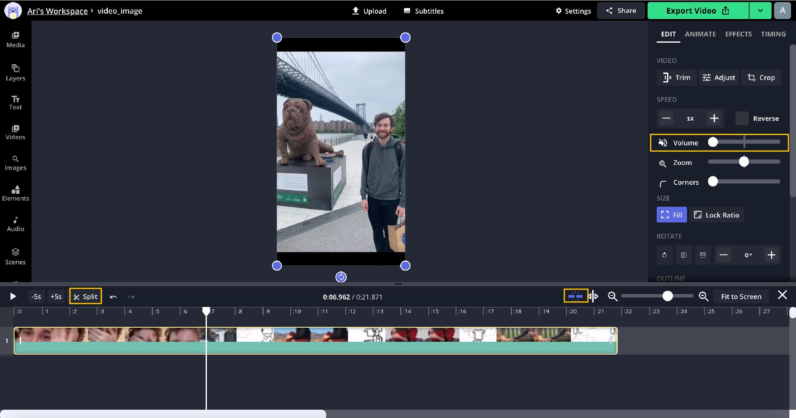
Task: Toggle Lock Ratio
Action: point(716,215)
